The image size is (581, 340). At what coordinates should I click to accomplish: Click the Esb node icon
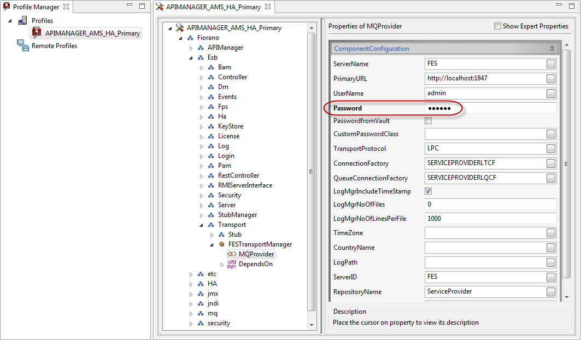click(x=201, y=57)
